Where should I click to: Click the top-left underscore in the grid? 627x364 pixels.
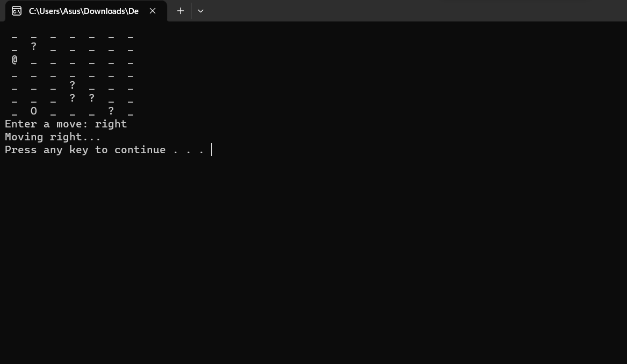coord(15,37)
